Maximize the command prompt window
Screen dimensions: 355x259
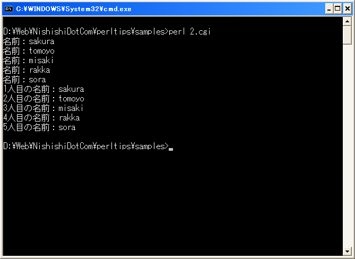pyautogui.click(x=337, y=9)
